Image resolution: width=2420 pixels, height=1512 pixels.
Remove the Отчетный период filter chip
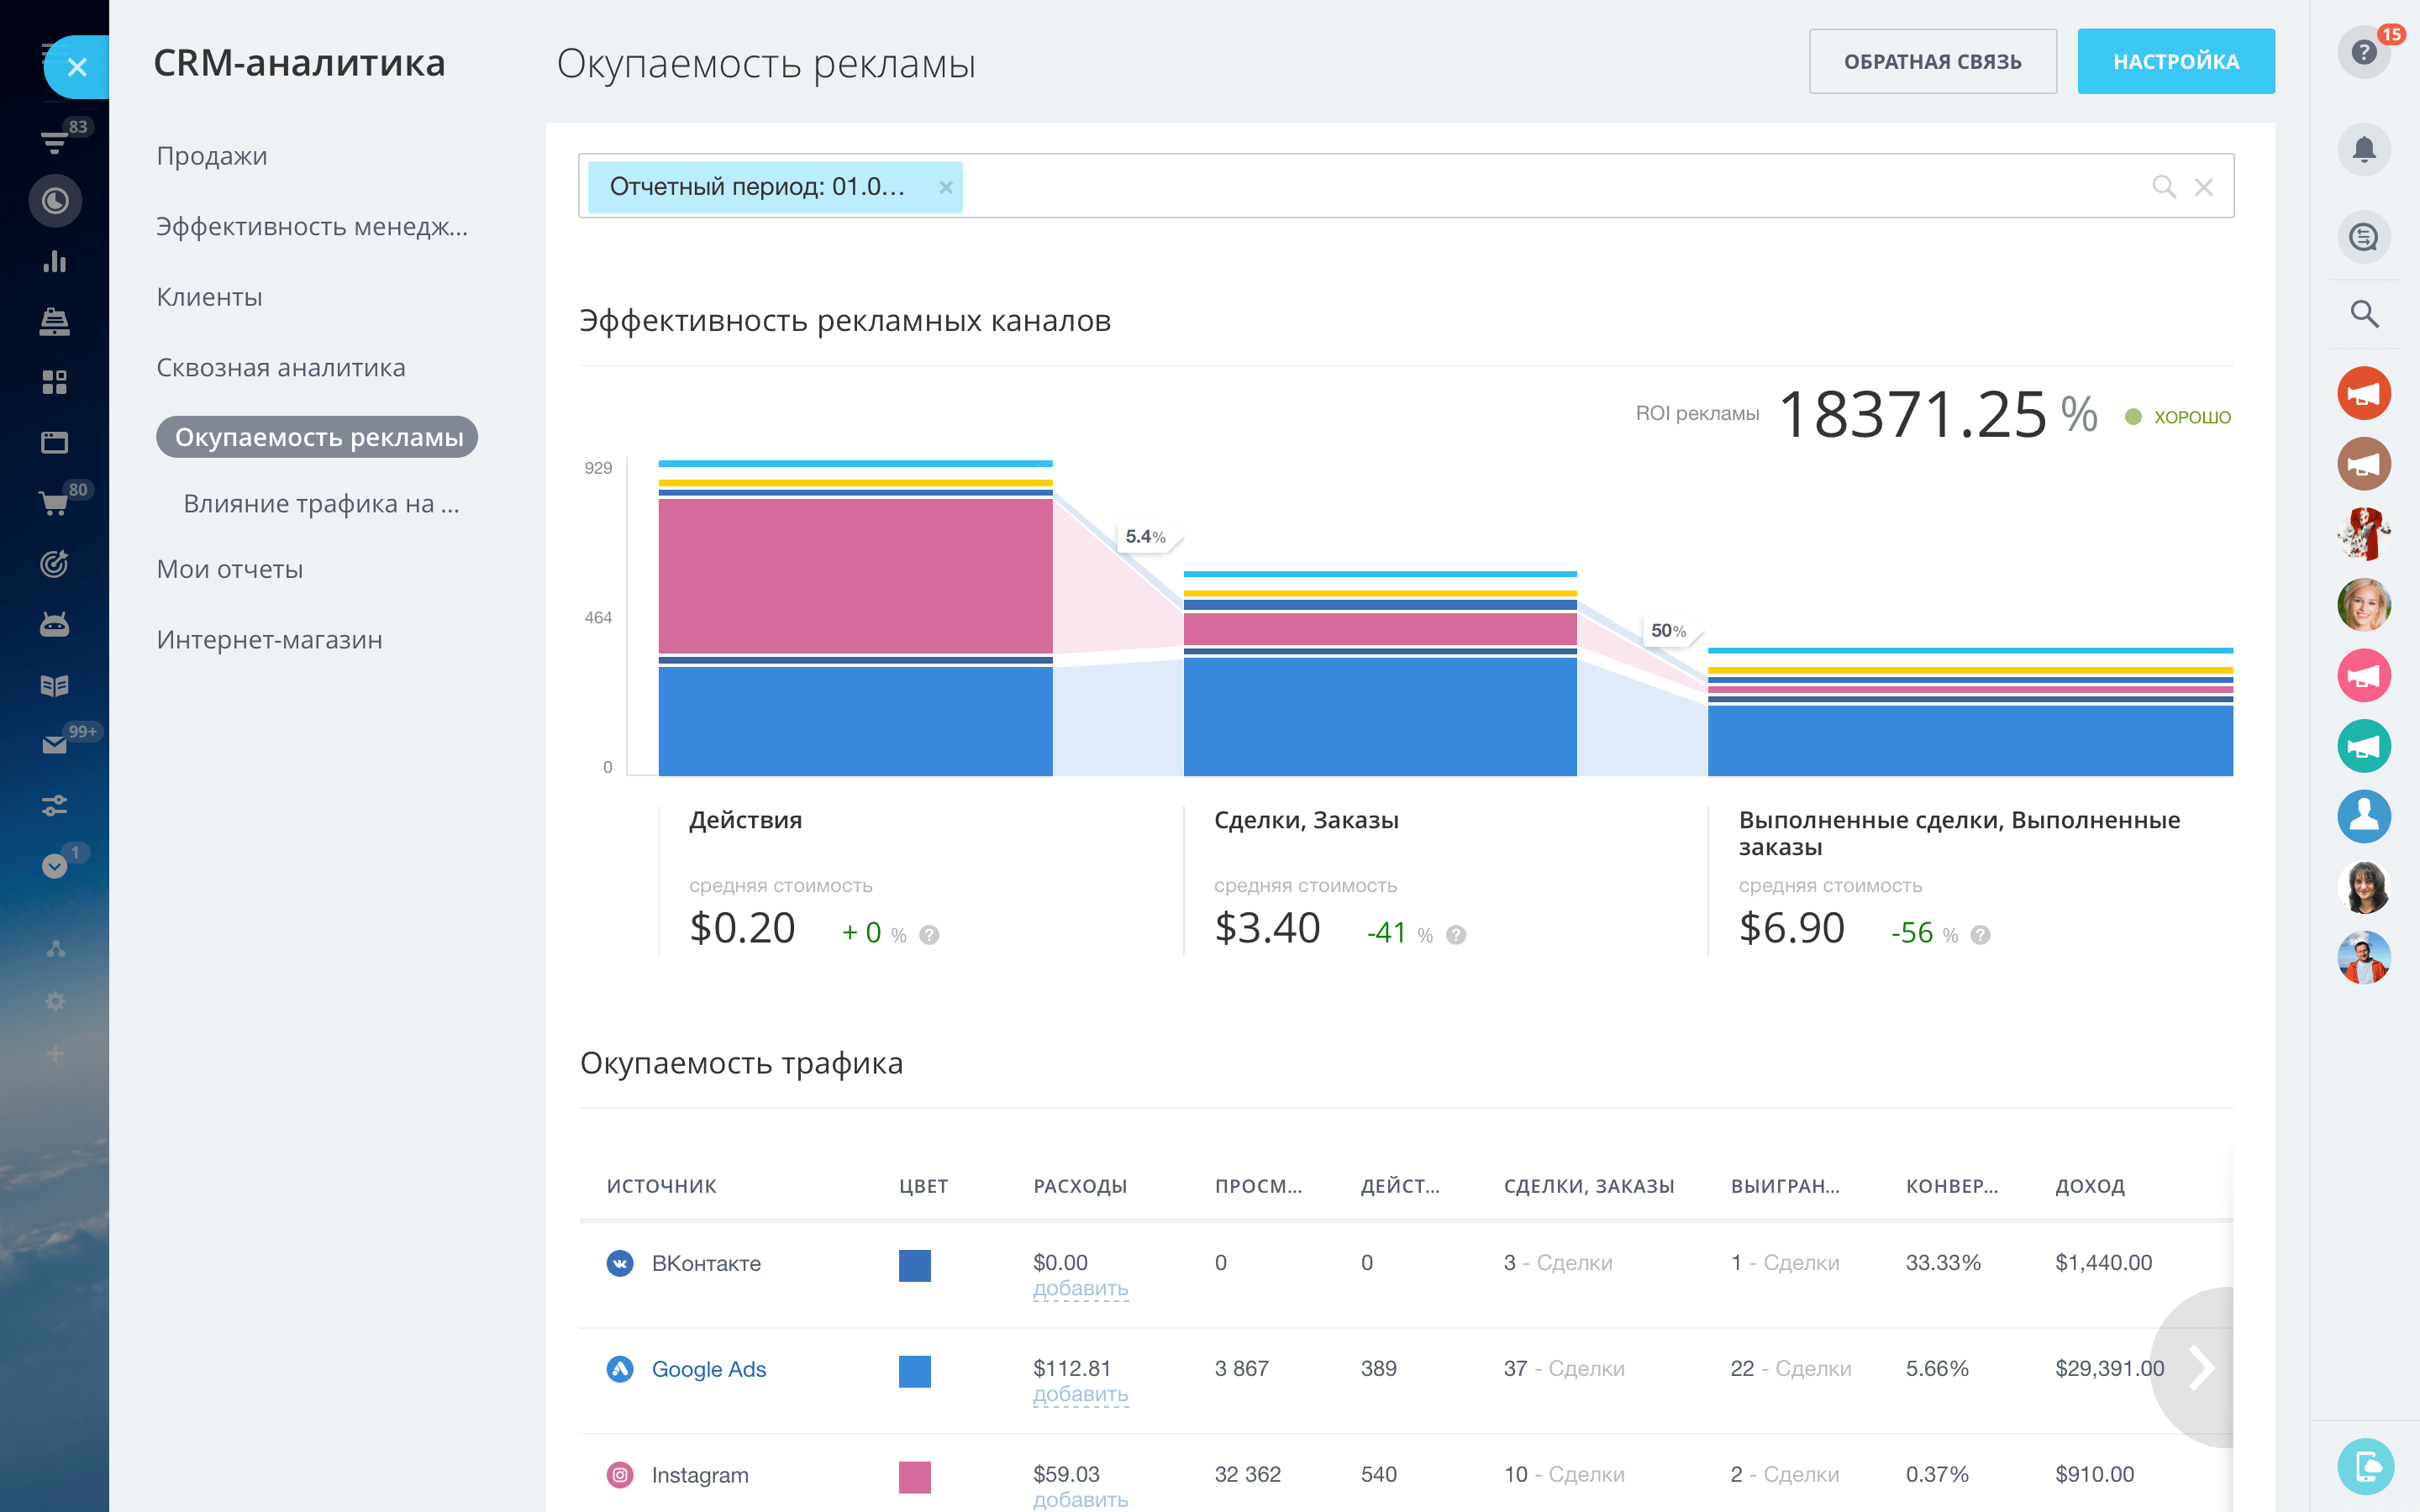[945, 187]
